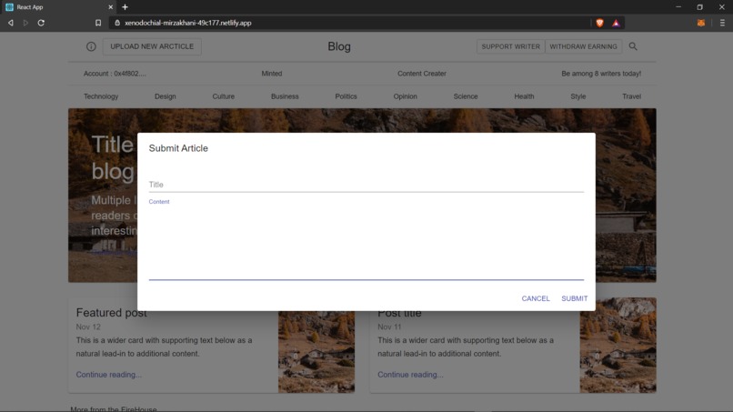Select the Style category
Screen dimensions: 733x412
pyautogui.click(x=577, y=96)
